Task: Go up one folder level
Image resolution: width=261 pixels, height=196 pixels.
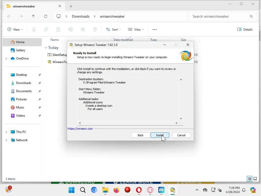Action: pos(33,16)
